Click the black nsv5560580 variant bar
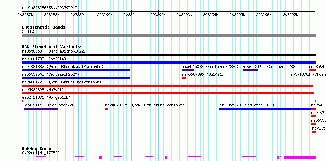 tap(168, 55)
